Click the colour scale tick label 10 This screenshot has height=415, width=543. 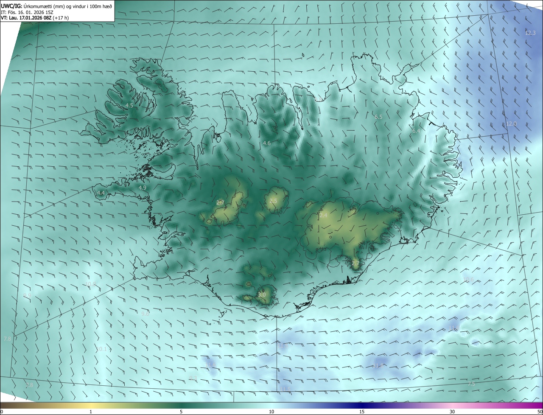coord(271,412)
